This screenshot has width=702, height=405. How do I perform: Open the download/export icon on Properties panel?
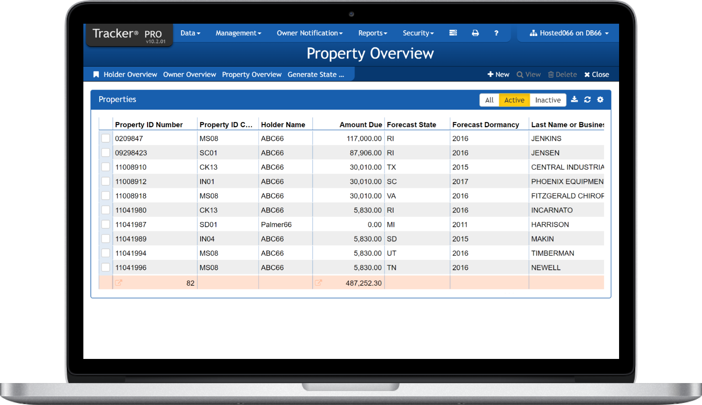coord(574,100)
